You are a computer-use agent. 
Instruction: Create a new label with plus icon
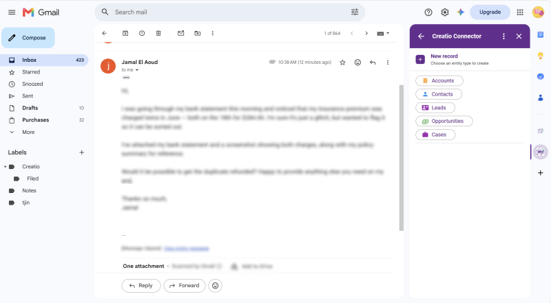click(81, 153)
